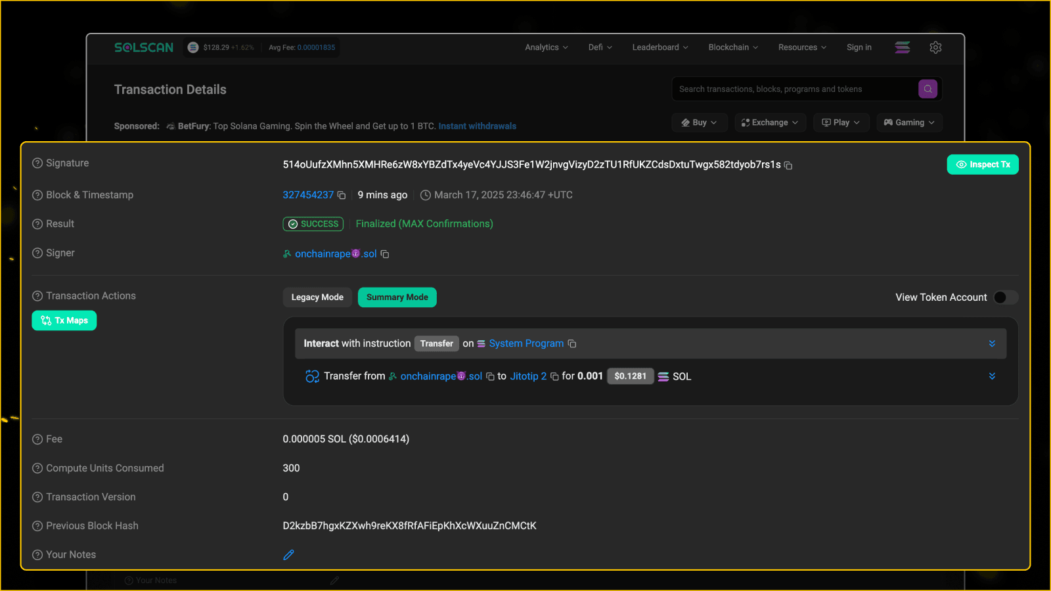Open the Buy dropdown
Image resolution: width=1051 pixels, height=591 pixels.
click(x=700, y=123)
